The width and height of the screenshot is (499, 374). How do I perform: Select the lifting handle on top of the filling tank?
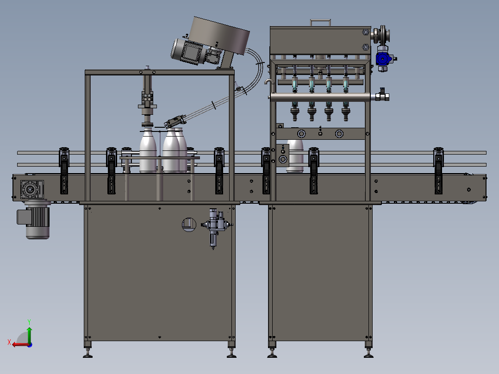click(x=320, y=22)
